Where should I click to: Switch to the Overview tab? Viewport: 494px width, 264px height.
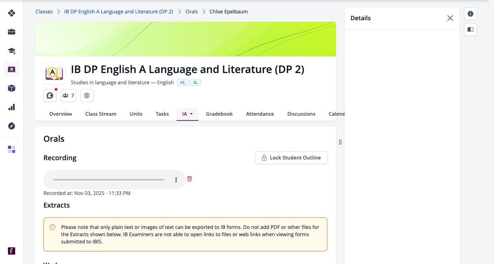tap(61, 114)
